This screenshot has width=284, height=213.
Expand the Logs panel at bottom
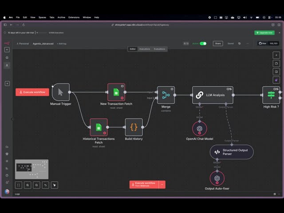click(x=17, y=194)
